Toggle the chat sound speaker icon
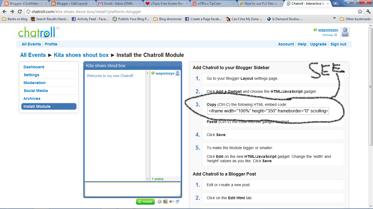This screenshot has width=373, height=209. 171,202
